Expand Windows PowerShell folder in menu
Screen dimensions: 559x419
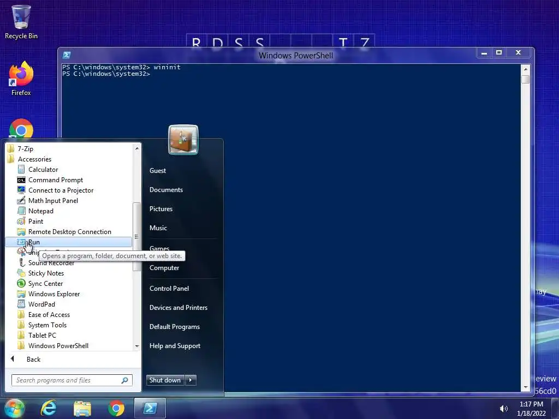58,345
